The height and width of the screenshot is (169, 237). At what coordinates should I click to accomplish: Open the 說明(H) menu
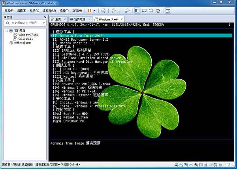[77, 11]
